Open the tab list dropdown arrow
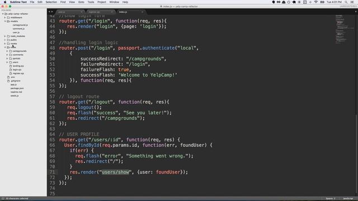 coord(356,12)
